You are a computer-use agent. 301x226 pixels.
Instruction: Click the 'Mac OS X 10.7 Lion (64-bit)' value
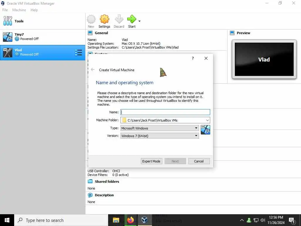pos(141,44)
